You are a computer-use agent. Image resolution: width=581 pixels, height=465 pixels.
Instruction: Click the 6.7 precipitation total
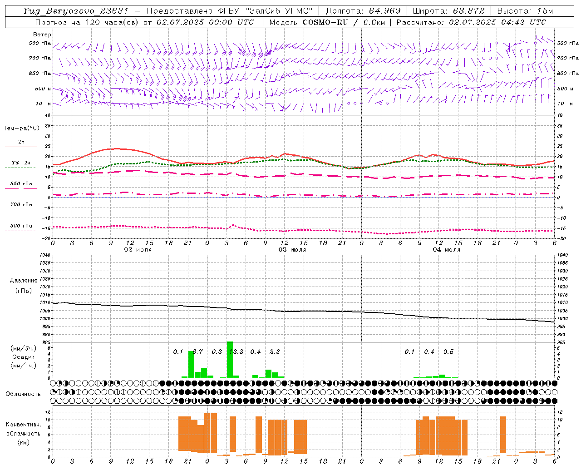pos(197,351)
